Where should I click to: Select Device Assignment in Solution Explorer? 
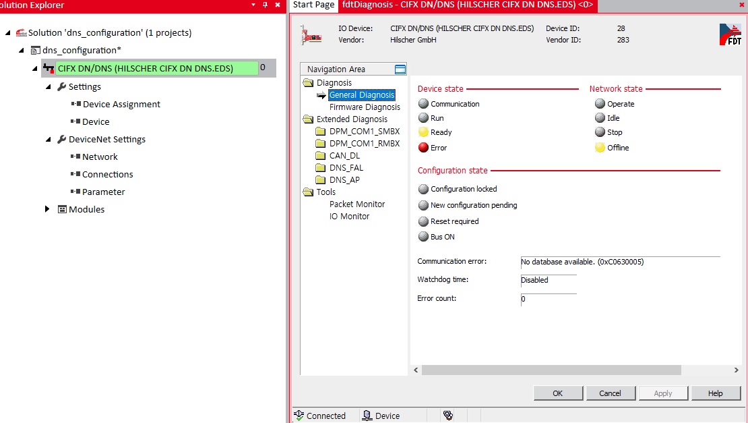[x=121, y=104]
